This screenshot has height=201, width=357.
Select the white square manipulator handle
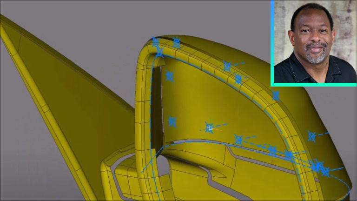[x=211, y=128]
